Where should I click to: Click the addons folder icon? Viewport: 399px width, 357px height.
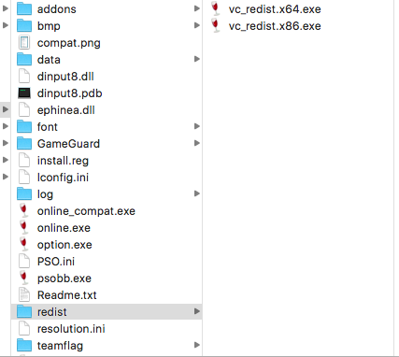(x=24, y=9)
